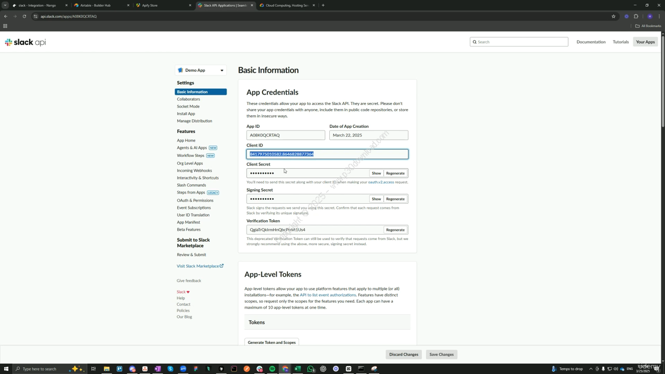Click the Slack API logo
665x374 pixels.
pyautogui.click(x=25, y=42)
